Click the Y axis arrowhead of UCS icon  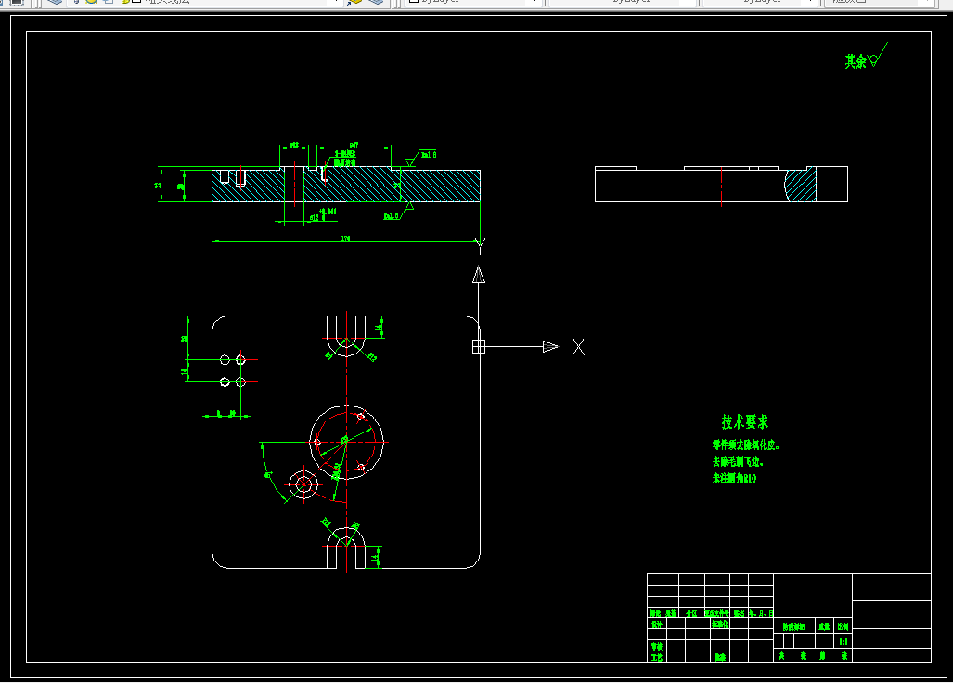pyautogui.click(x=479, y=276)
